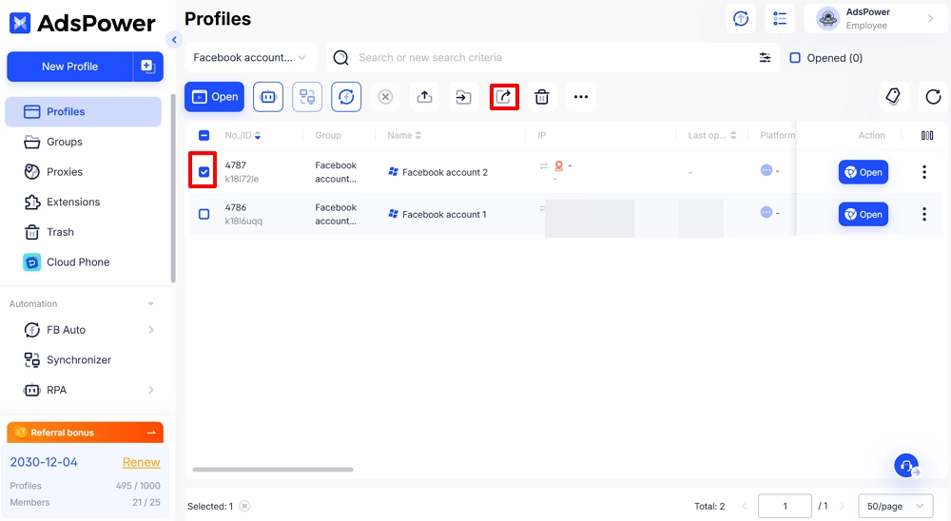The width and height of the screenshot is (951, 521).
Task: Open the AdsPower Employee account menu
Action: pyautogui.click(x=875, y=19)
